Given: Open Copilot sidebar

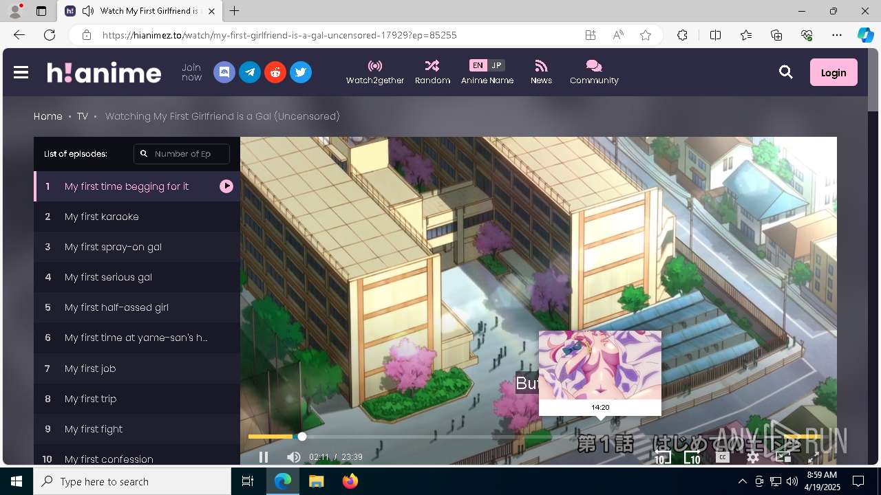Looking at the screenshot, I should coord(865,35).
